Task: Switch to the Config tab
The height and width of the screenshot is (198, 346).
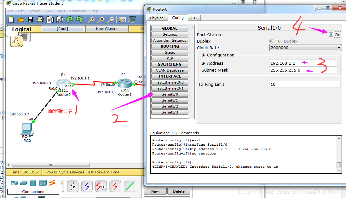Action: (x=178, y=18)
